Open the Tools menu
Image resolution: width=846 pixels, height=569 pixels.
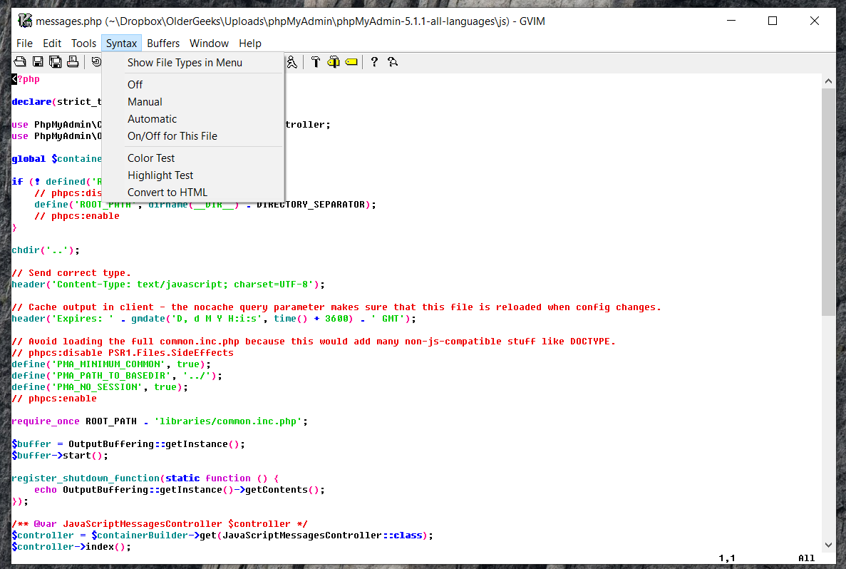(83, 43)
